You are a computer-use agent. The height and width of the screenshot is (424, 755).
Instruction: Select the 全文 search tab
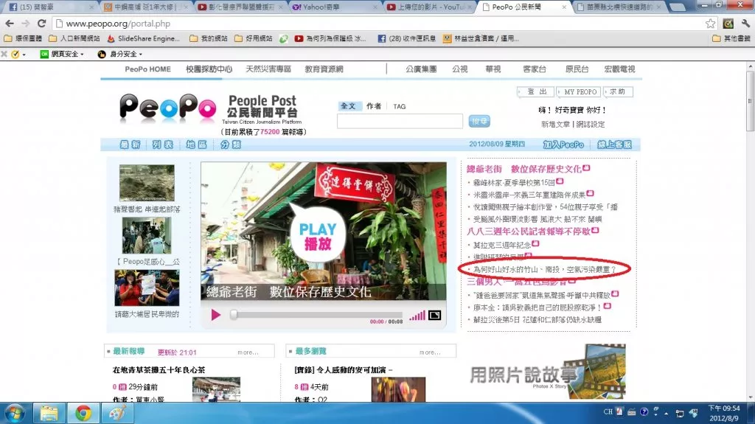[348, 106]
